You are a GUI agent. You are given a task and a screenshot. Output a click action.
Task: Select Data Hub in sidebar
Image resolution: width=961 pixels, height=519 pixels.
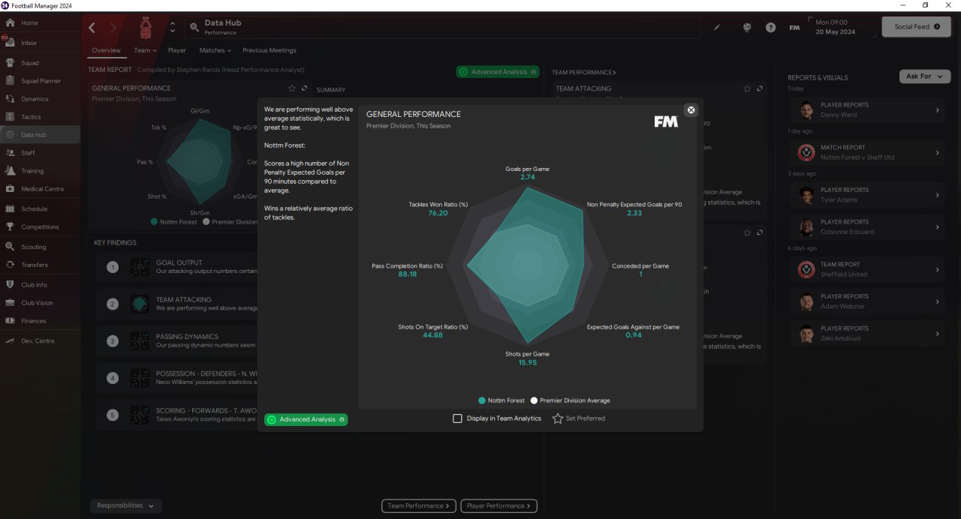click(x=40, y=135)
